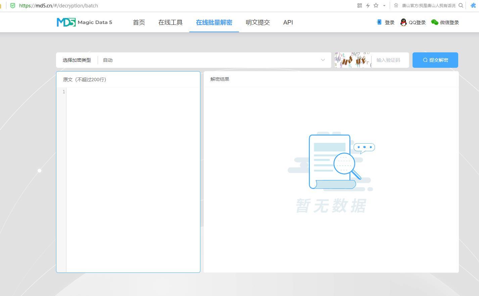Click the MD5 Magic Data 5 logo
Screen dimensions: 479x296
pyautogui.click(x=85, y=22)
